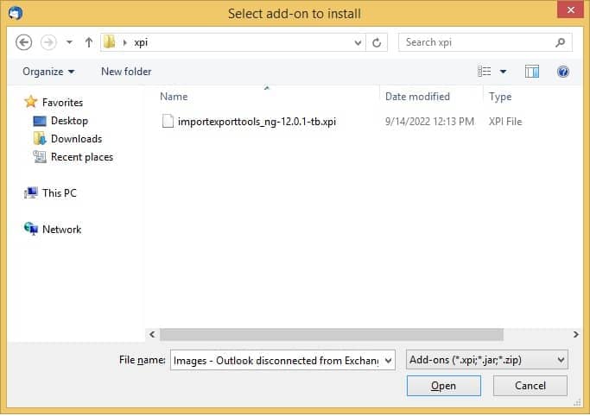Click the Forward navigation arrow
This screenshot has width=590, height=416.
[x=48, y=42]
